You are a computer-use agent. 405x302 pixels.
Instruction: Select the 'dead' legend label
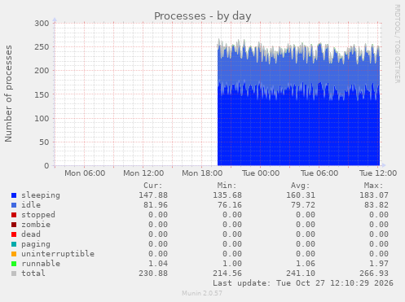(31, 234)
